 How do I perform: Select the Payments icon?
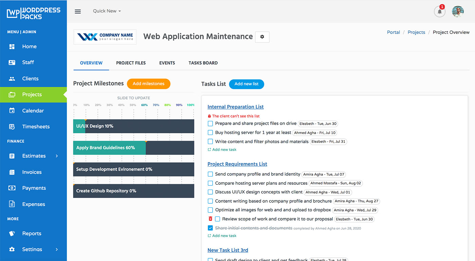tap(12, 188)
